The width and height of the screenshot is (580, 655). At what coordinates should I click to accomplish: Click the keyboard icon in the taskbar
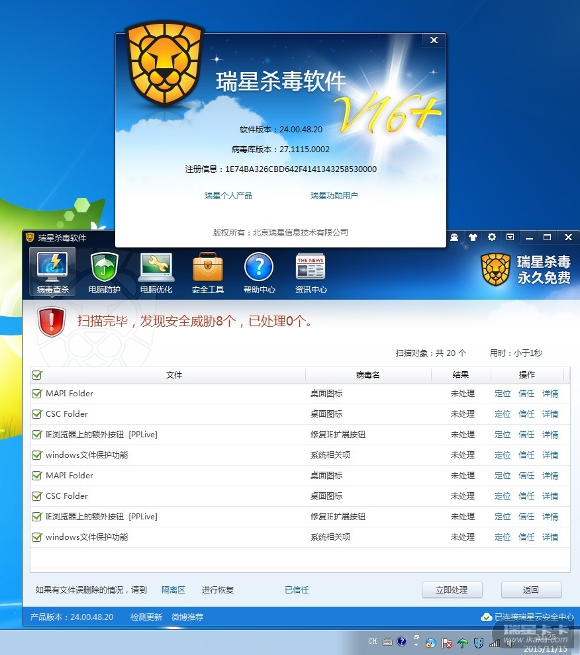(x=387, y=642)
